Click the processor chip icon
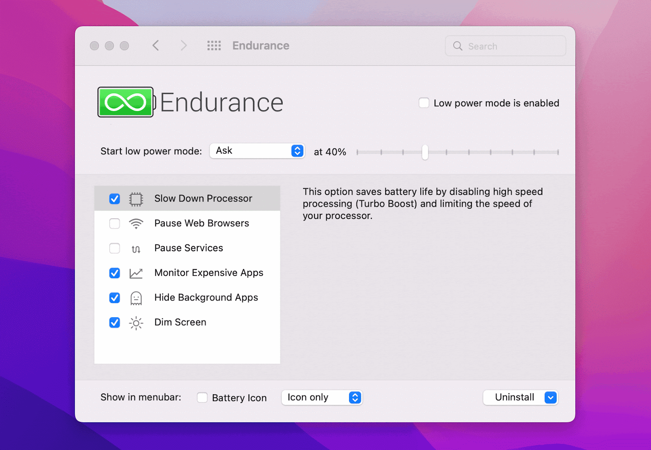Screen dimensions: 651x450 (136, 199)
